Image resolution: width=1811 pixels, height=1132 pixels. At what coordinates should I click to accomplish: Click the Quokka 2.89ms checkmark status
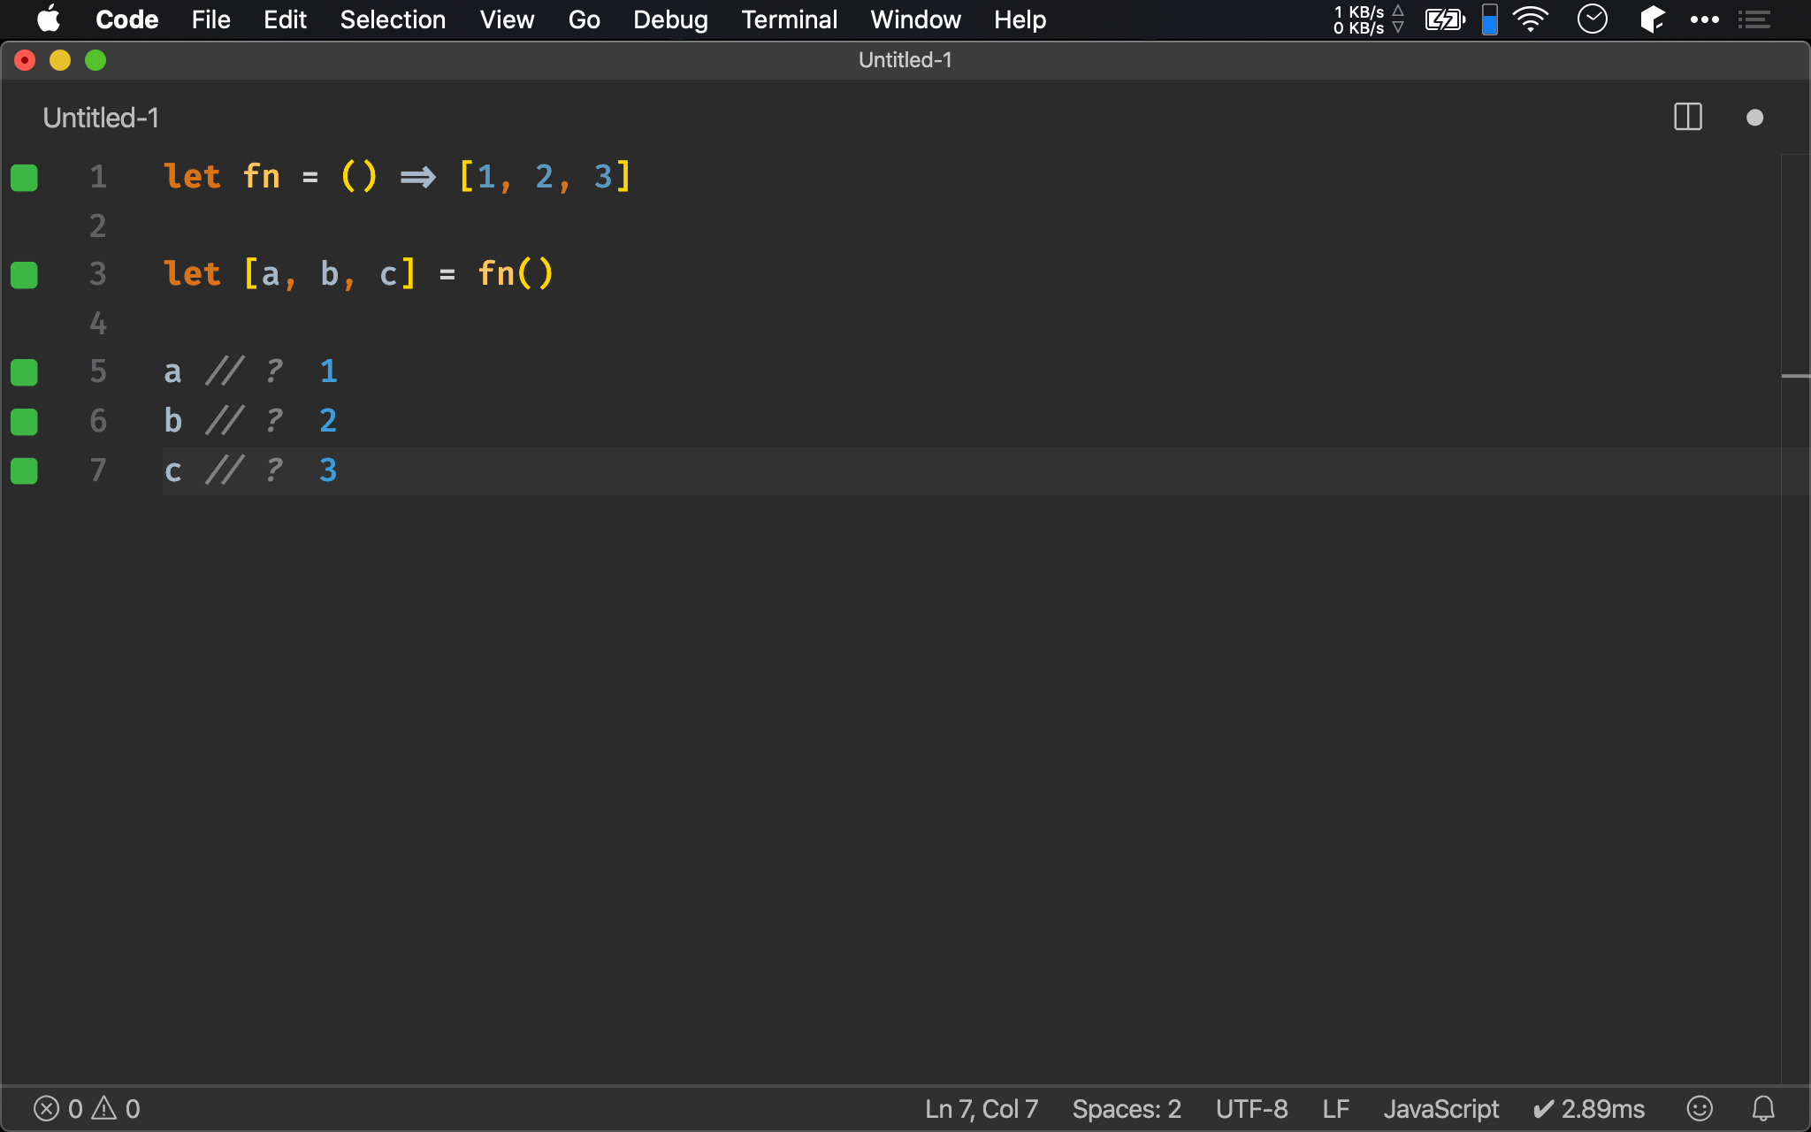tap(1588, 1108)
